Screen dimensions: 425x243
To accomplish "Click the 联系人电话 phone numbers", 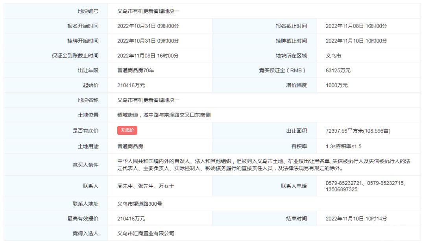I will (x=366, y=186).
